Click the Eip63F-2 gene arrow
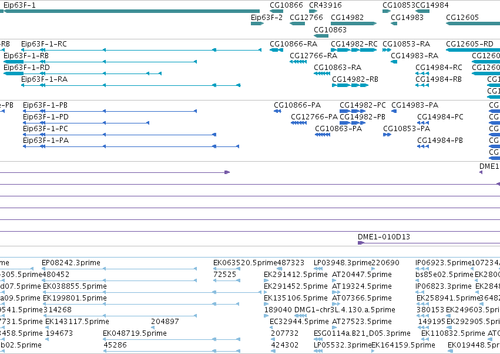500x354 pixels. (257, 24)
